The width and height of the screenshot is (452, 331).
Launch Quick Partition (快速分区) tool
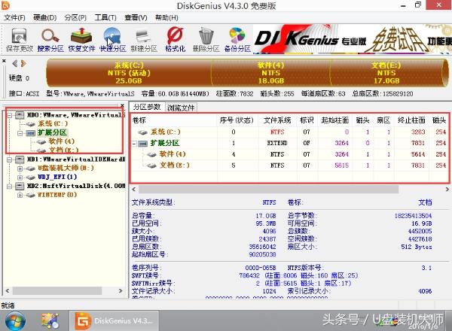click(x=113, y=40)
